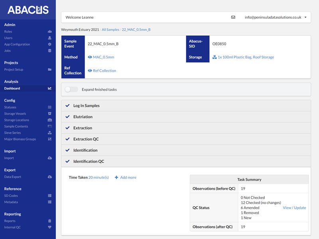Screen dimensions: 319x239
Task: Expand the Elutriation task section
Action: pyautogui.click(x=83, y=117)
